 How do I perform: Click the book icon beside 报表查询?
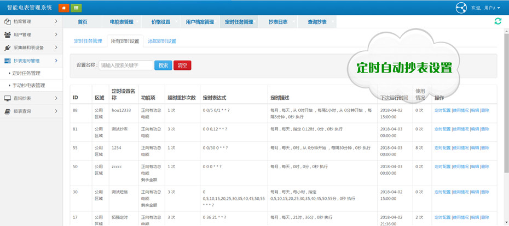coord(7,111)
